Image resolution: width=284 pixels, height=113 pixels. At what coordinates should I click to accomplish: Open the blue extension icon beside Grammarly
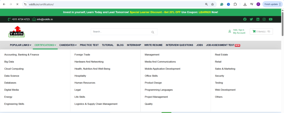point(229,4)
